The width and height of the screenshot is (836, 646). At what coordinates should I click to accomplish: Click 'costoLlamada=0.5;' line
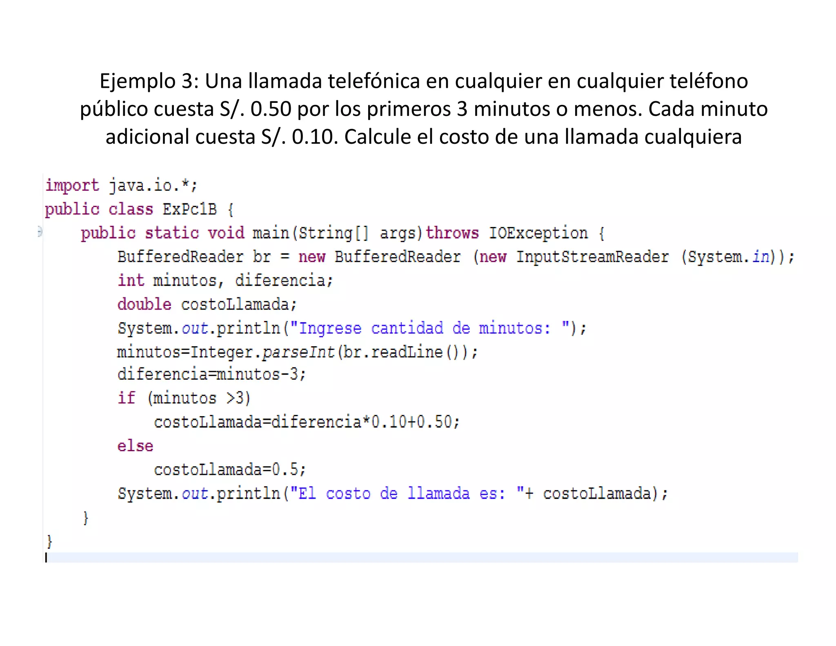click(229, 470)
